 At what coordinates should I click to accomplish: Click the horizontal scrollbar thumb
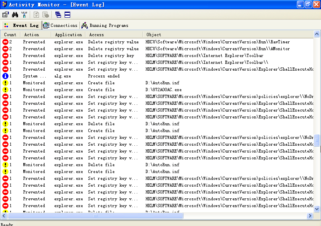coord(95,216)
